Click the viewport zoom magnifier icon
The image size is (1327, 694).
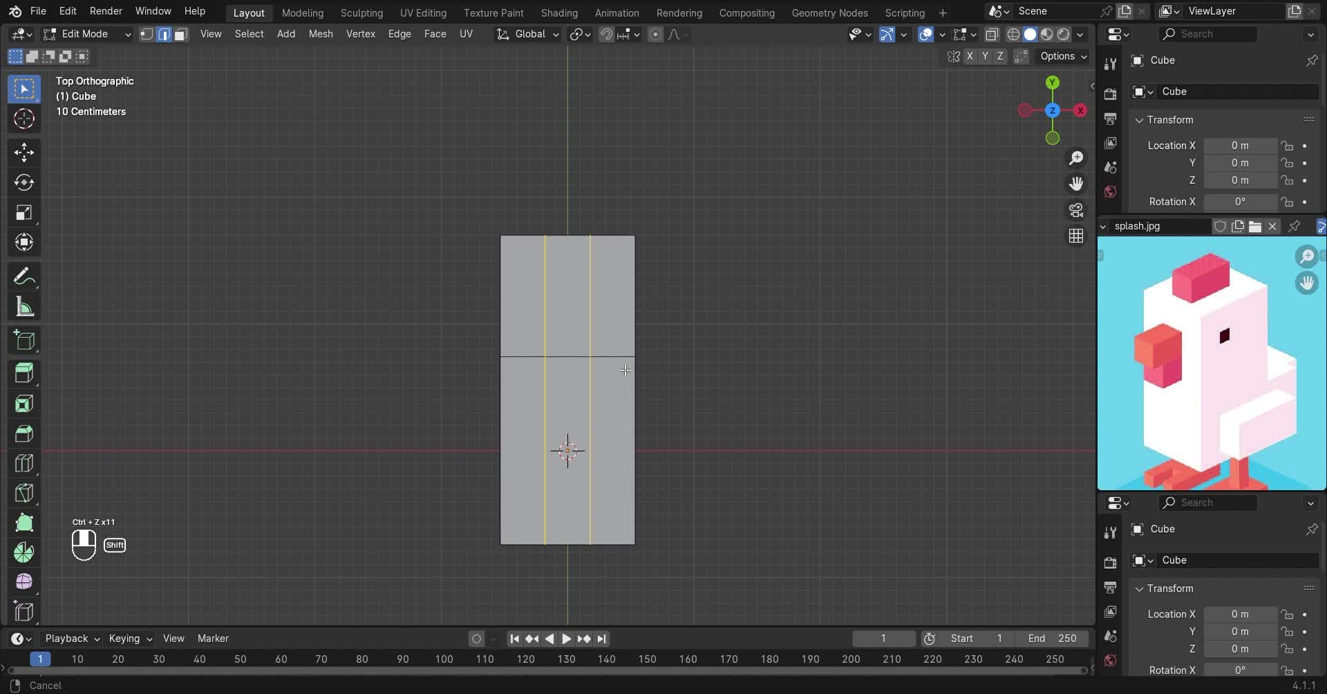click(1076, 158)
